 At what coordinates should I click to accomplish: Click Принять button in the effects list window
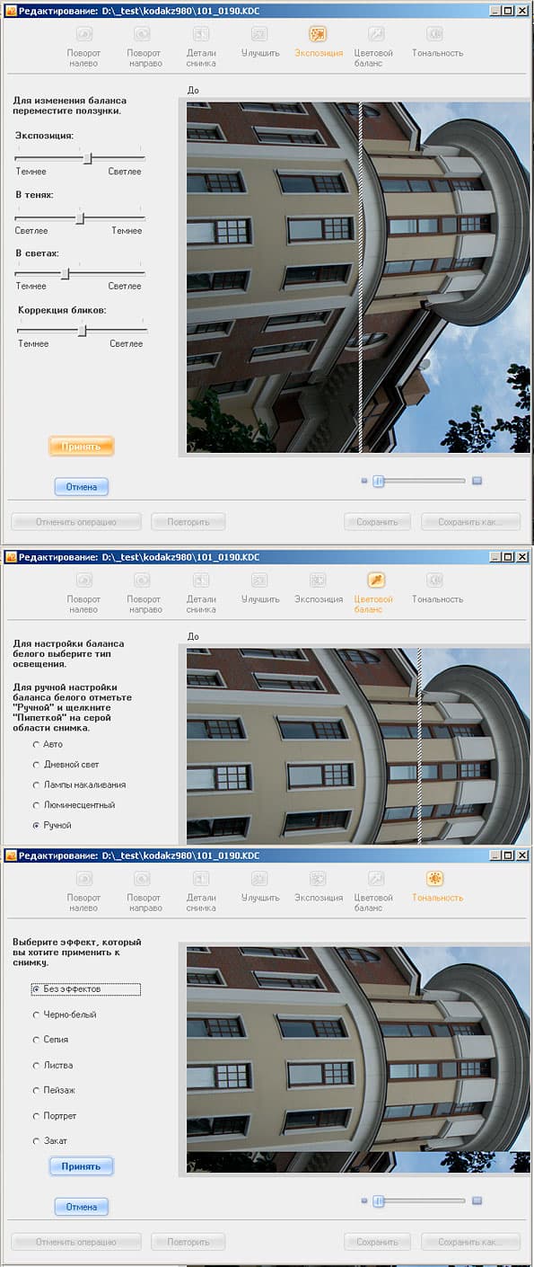82,1166
